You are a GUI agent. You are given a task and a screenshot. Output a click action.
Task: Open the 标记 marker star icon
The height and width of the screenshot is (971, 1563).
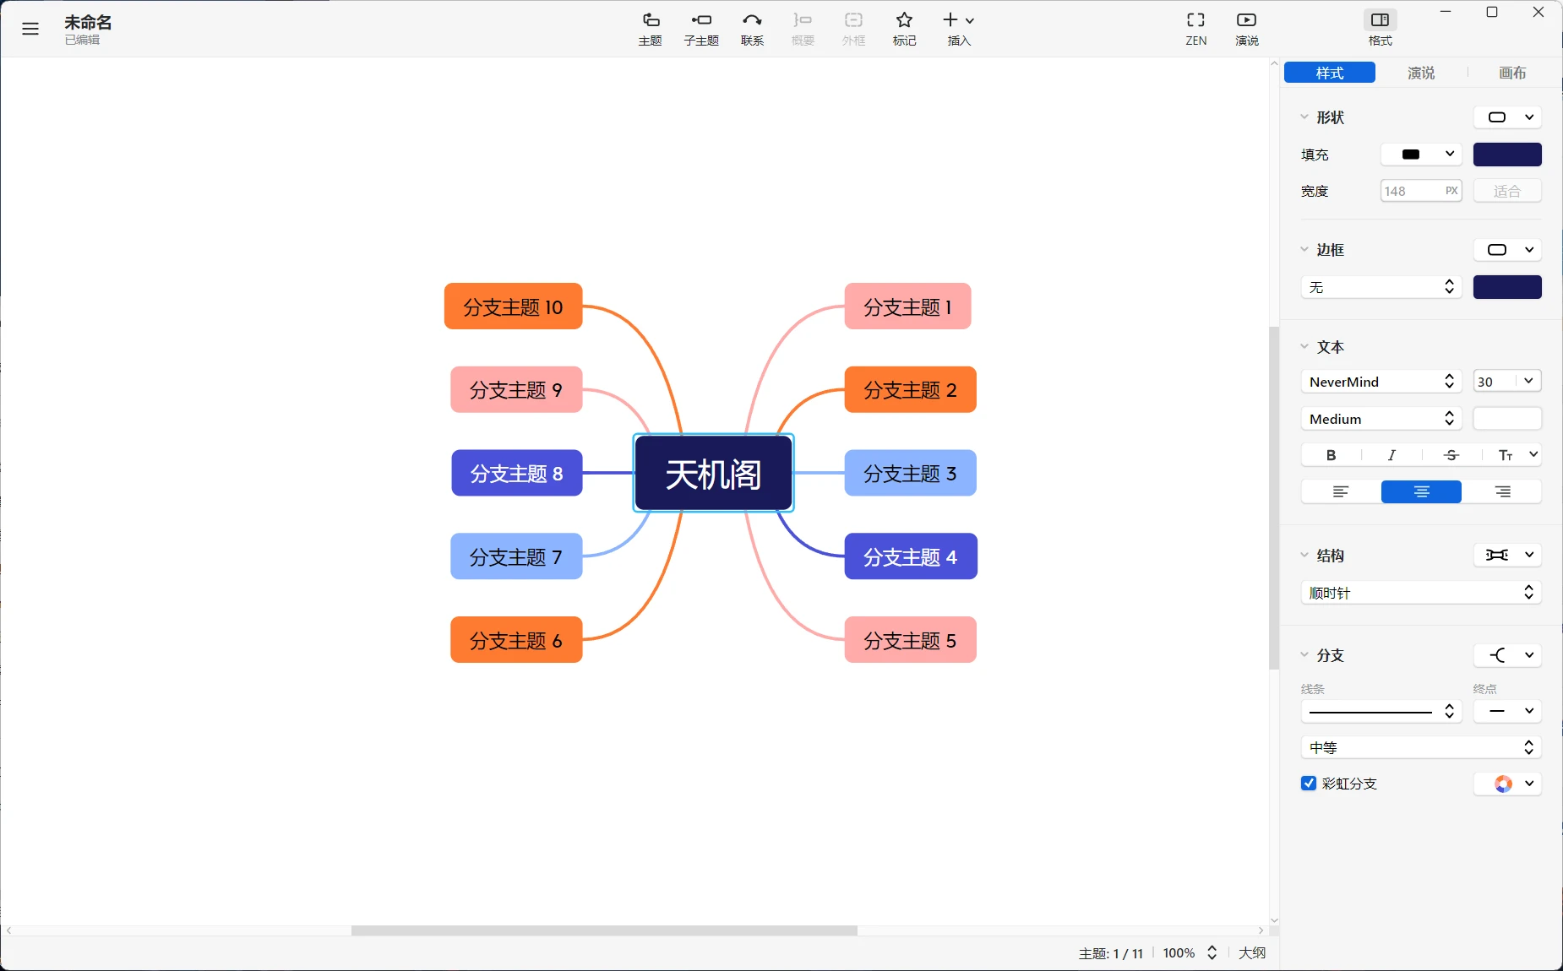coord(904,29)
